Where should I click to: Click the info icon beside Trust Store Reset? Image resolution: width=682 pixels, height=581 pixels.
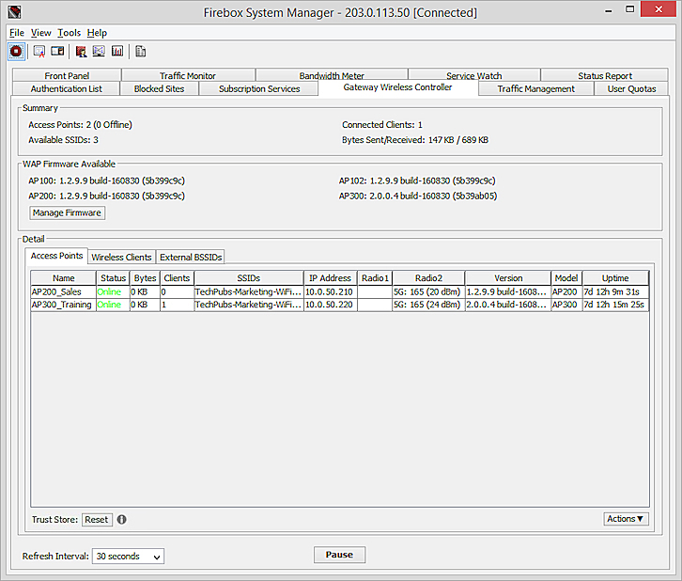(121, 519)
